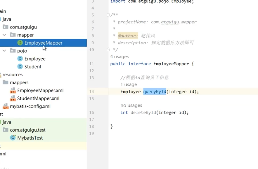Click the mybatis-config.xml file icon
This screenshot has width=258, height=169.
coord(6,106)
